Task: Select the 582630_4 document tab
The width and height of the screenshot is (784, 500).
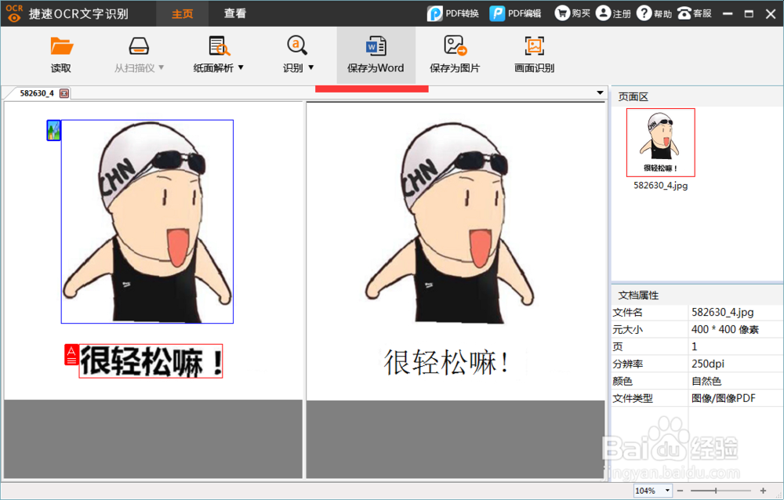Action: (x=38, y=92)
